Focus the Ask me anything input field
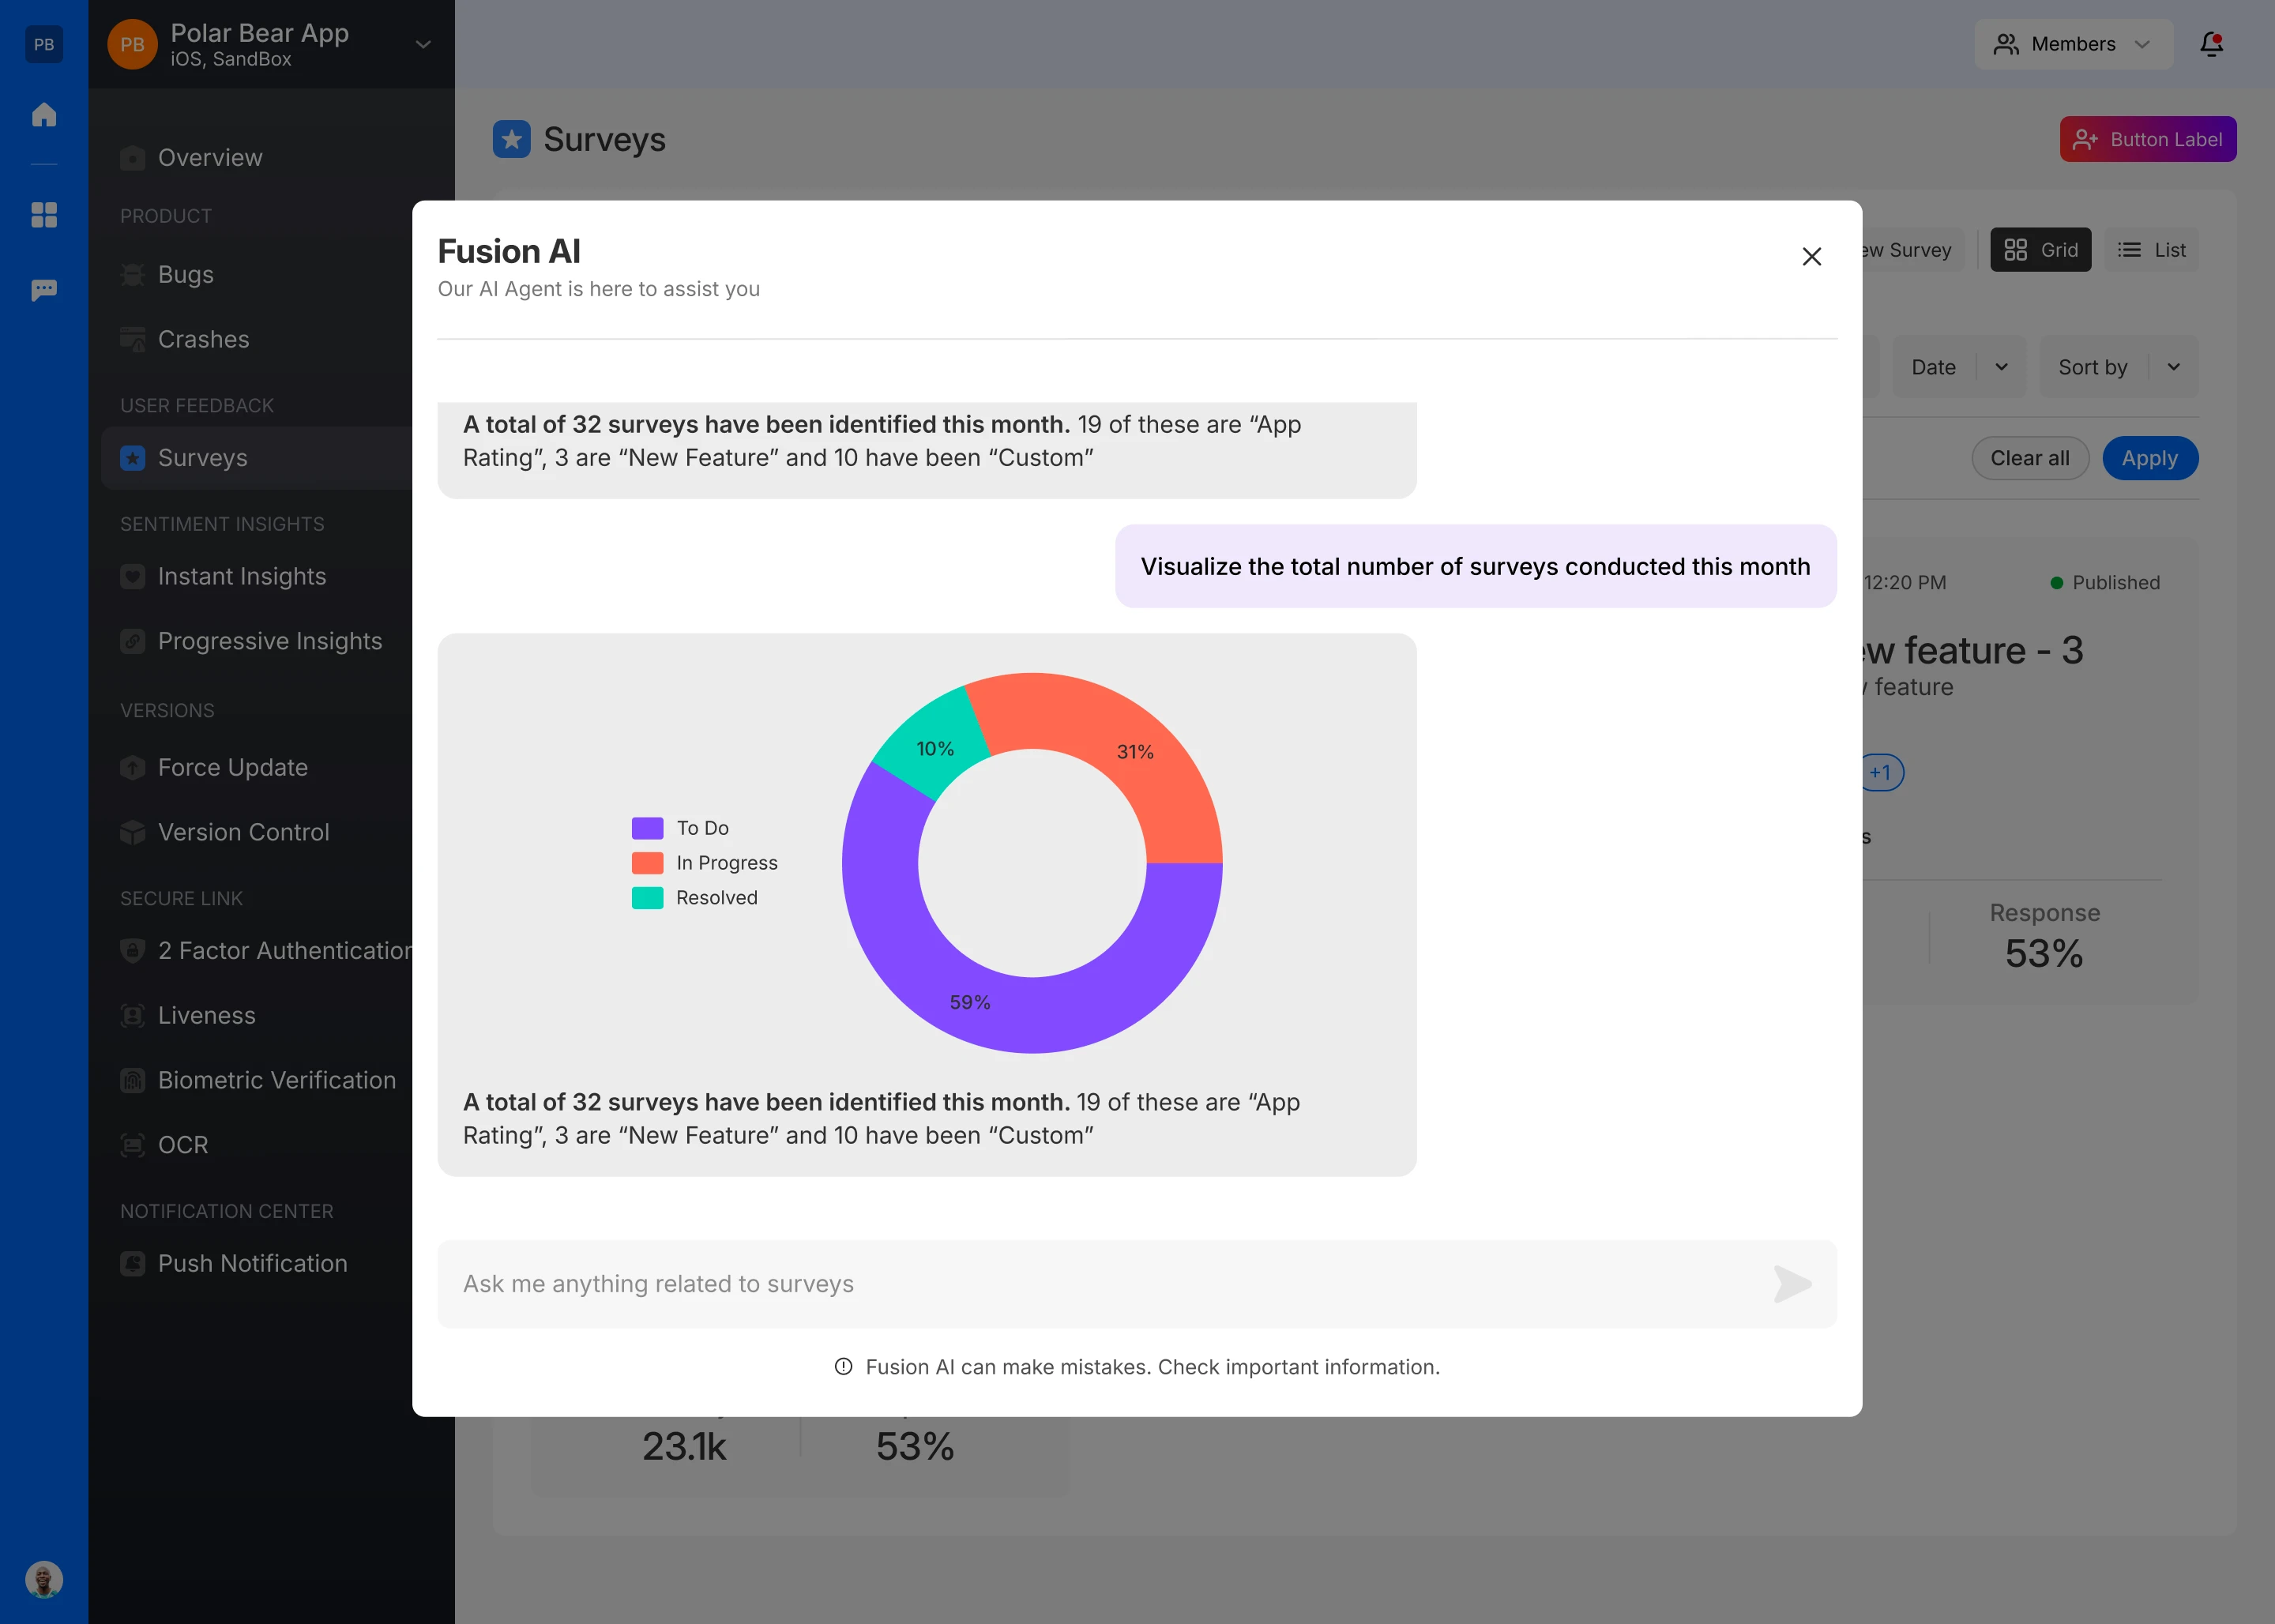The height and width of the screenshot is (1624, 2275). 1100,1284
